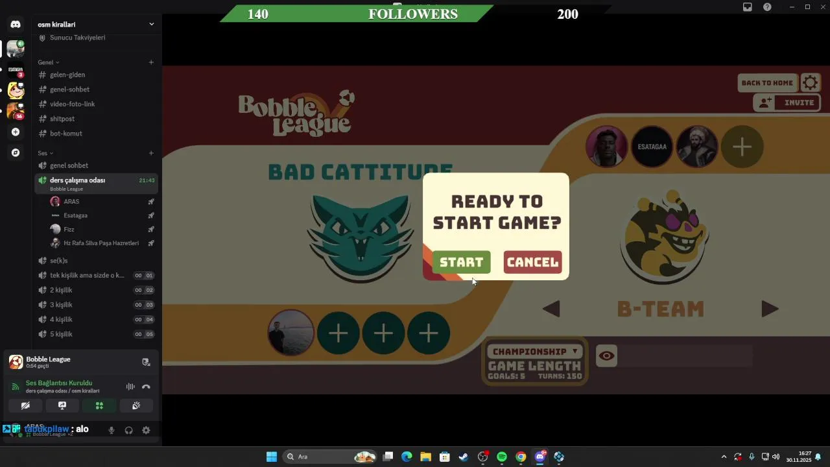Open Spotify from the taskbar
Image resolution: width=830 pixels, height=467 pixels.
[502, 457]
